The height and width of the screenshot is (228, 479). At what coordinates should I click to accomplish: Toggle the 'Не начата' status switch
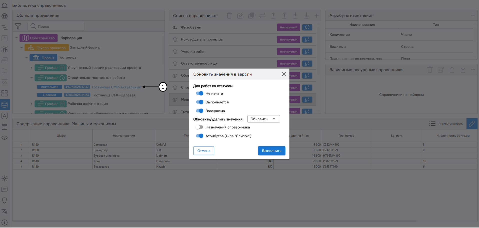click(200, 93)
